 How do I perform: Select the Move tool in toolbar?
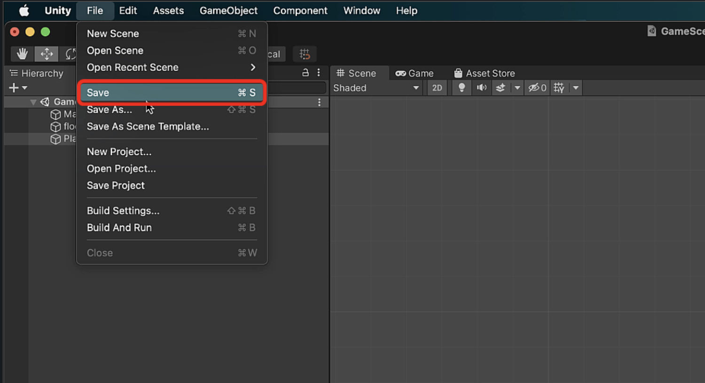click(46, 54)
